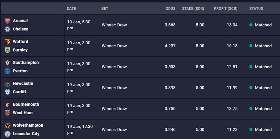Image resolution: width=280 pixels, height=139 pixels.
Task: Open the Arsenal team name link
Action: 20,21
